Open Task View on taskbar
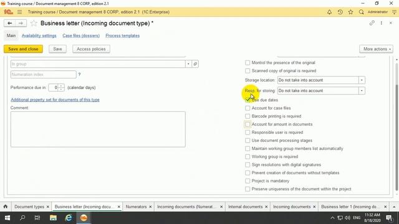Viewport: 399px width, 224px height. click(37, 218)
